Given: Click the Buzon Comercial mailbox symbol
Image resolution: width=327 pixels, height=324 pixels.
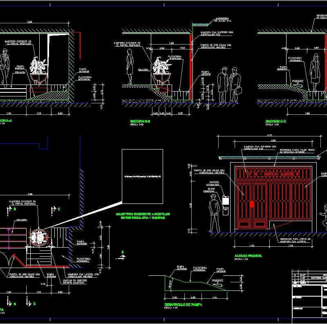Looking at the screenshot, I should [x=225, y=211].
